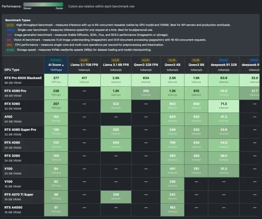Click the performance Slower-to-Faster gradient bar

click(x=49, y=4)
